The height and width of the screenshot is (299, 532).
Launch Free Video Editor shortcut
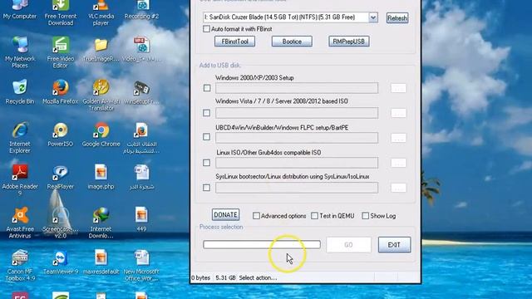[61, 52]
